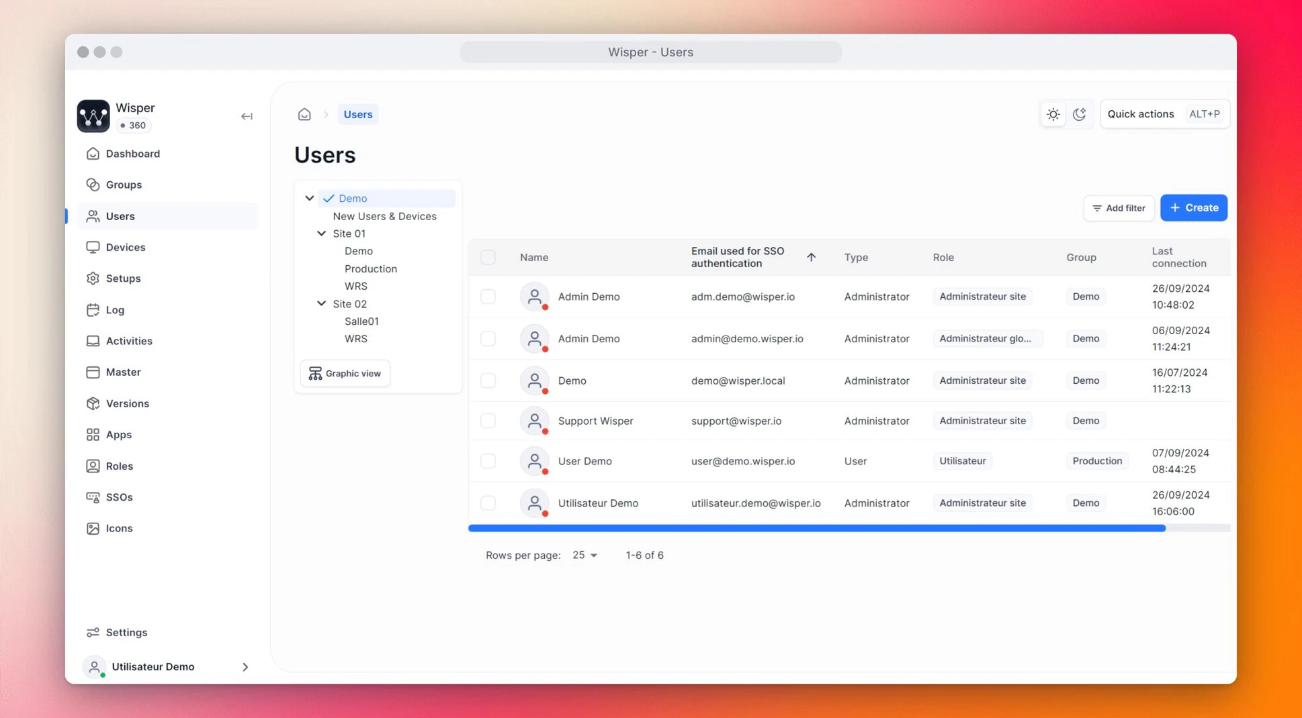Image resolution: width=1302 pixels, height=718 pixels.
Task: Open the Groups sidebar menu entry
Action: click(x=124, y=185)
